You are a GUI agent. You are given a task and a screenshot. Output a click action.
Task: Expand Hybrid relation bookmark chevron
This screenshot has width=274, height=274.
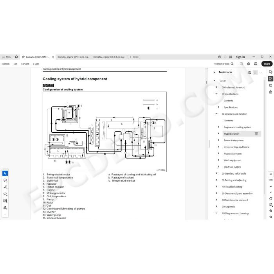[x=218, y=133]
